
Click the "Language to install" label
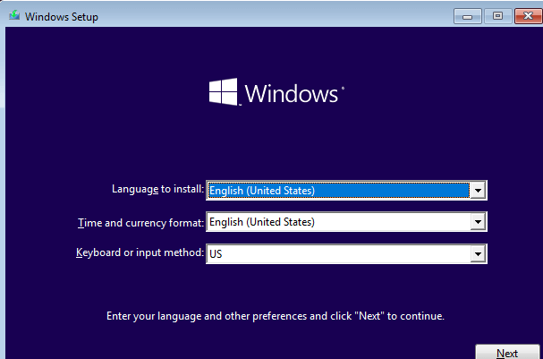[x=157, y=190]
